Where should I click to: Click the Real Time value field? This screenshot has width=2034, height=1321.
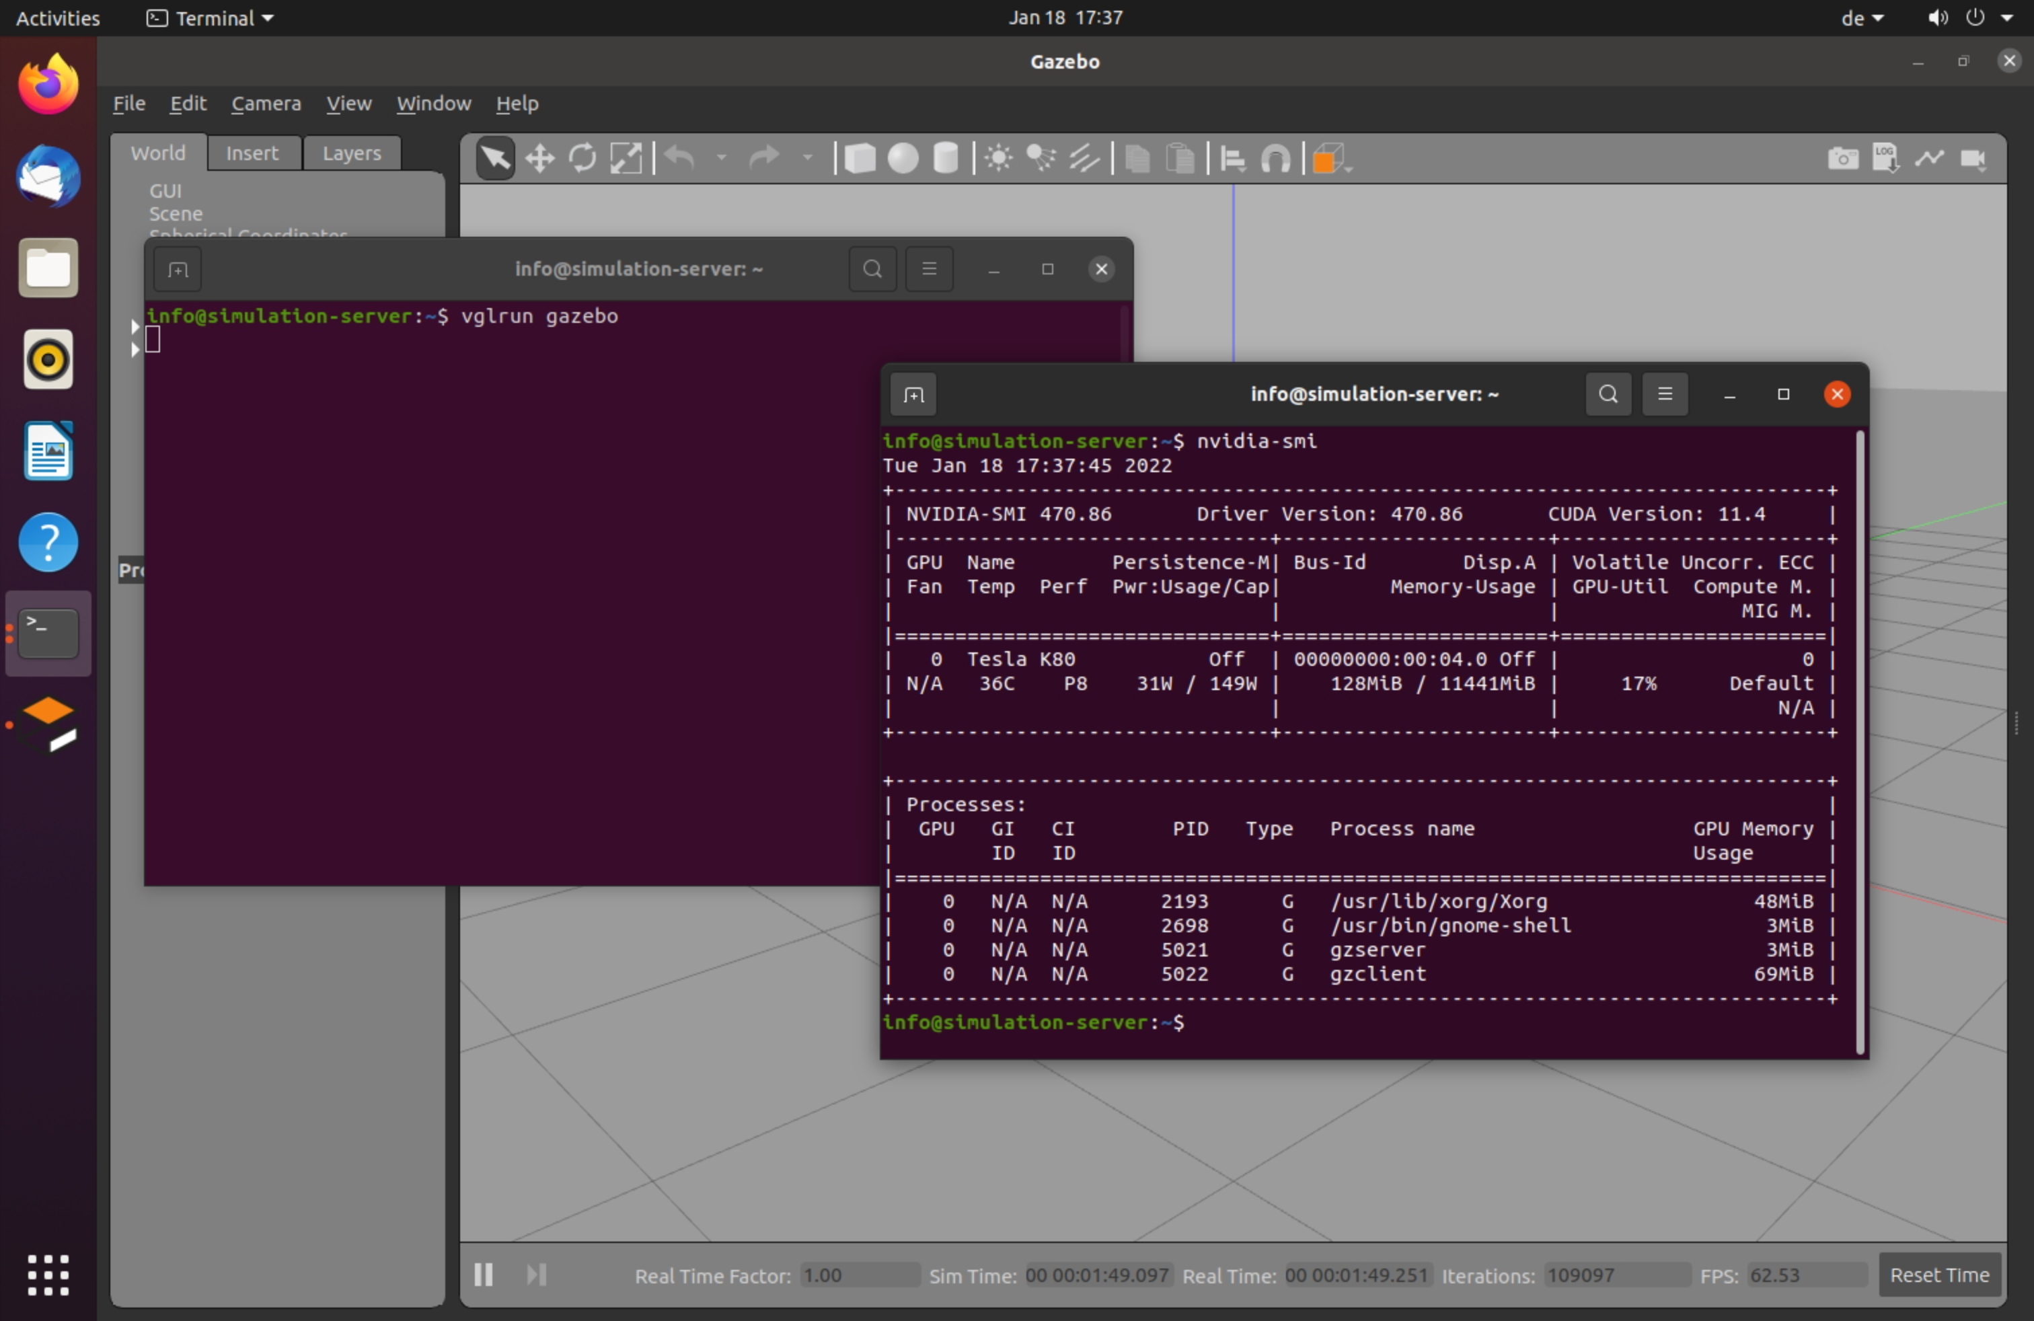[x=1358, y=1276]
